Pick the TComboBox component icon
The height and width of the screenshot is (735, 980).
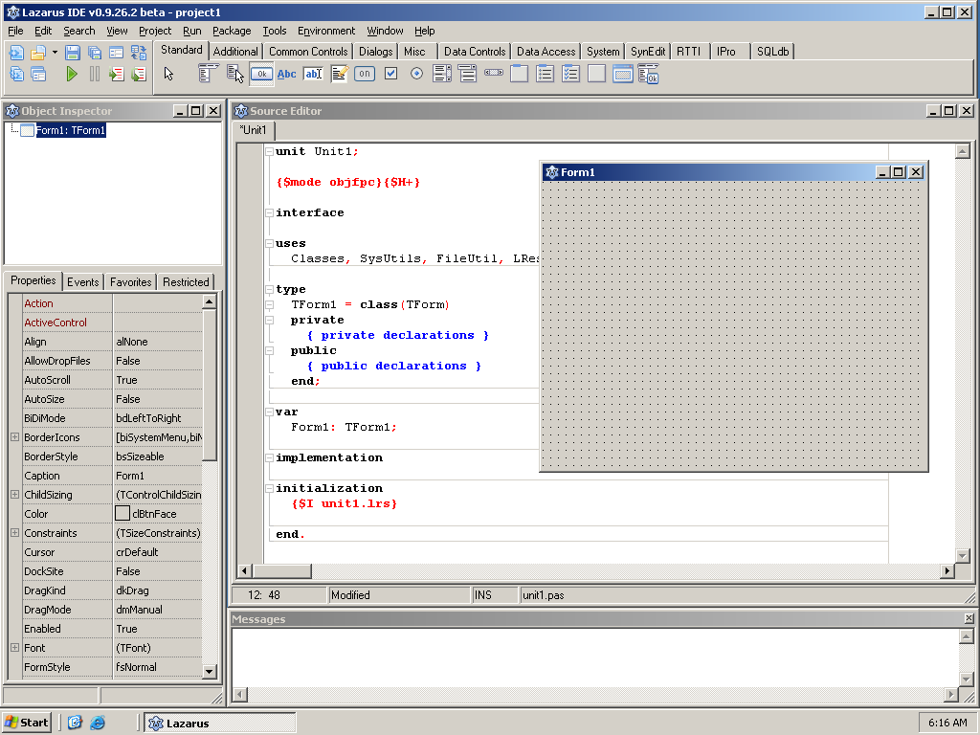point(467,74)
